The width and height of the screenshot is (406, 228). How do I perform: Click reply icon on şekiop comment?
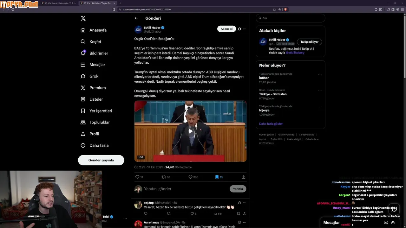coord(146,214)
